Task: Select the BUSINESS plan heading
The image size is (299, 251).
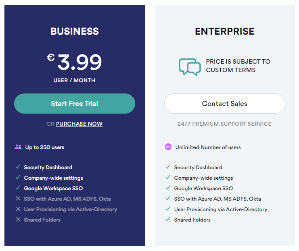Action: pos(75,31)
